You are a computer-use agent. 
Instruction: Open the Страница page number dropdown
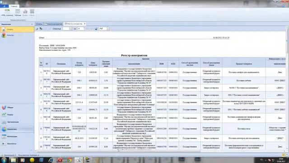[x=70, y=29]
